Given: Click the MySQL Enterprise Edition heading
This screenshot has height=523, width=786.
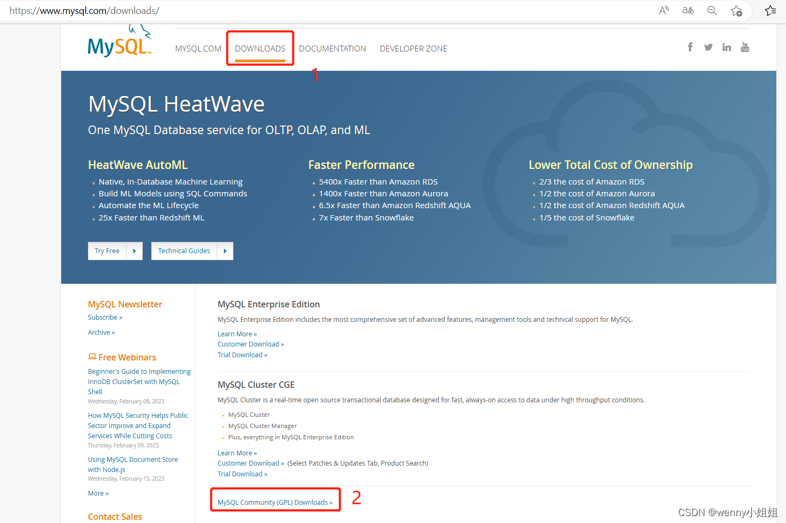Looking at the screenshot, I should pos(269,304).
